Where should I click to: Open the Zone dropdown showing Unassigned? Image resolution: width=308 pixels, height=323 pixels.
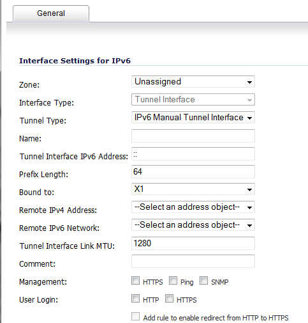tap(193, 82)
